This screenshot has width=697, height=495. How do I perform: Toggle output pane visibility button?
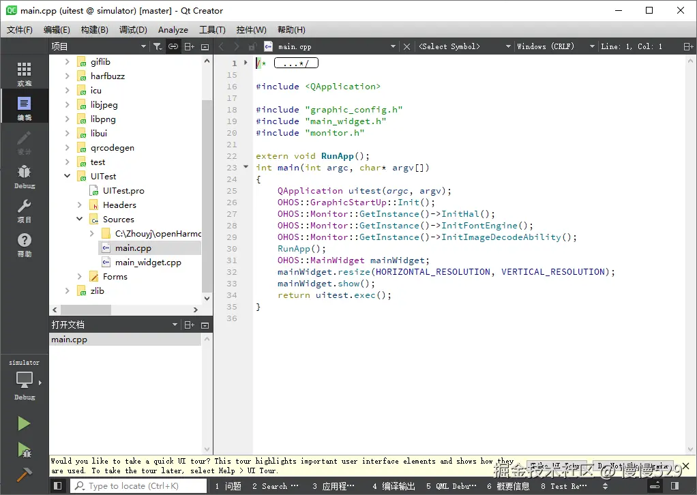pyautogui.click(x=655, y=485)
